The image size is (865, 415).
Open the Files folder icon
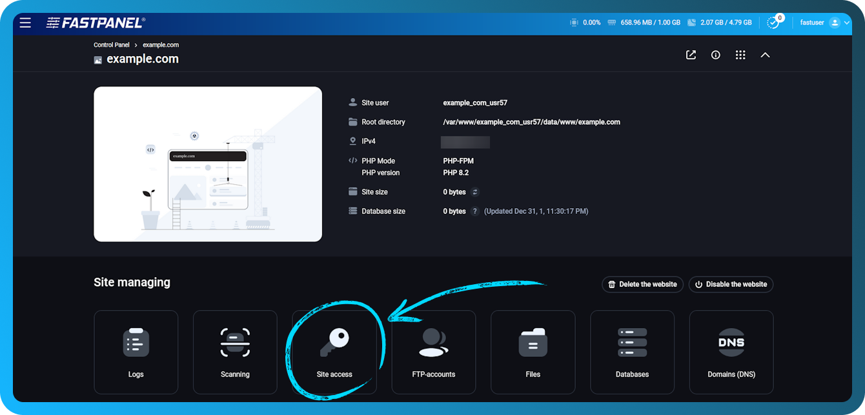pyautogui.click(x=533, y=343)
